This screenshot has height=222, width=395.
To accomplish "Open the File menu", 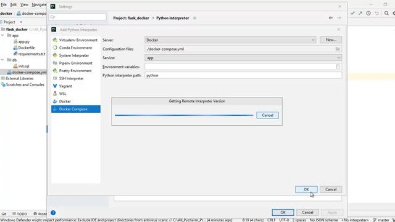I will pos(4,5).
